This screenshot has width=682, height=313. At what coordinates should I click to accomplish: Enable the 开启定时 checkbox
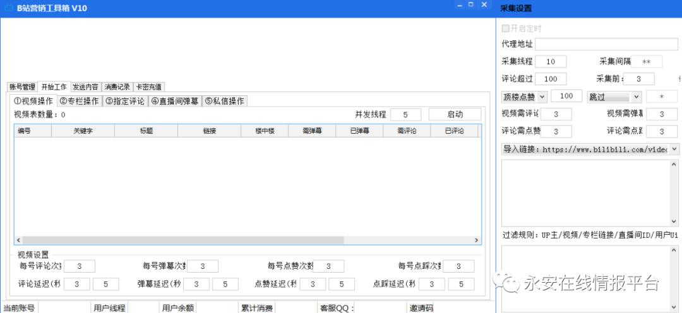click(x=505, y=28)
